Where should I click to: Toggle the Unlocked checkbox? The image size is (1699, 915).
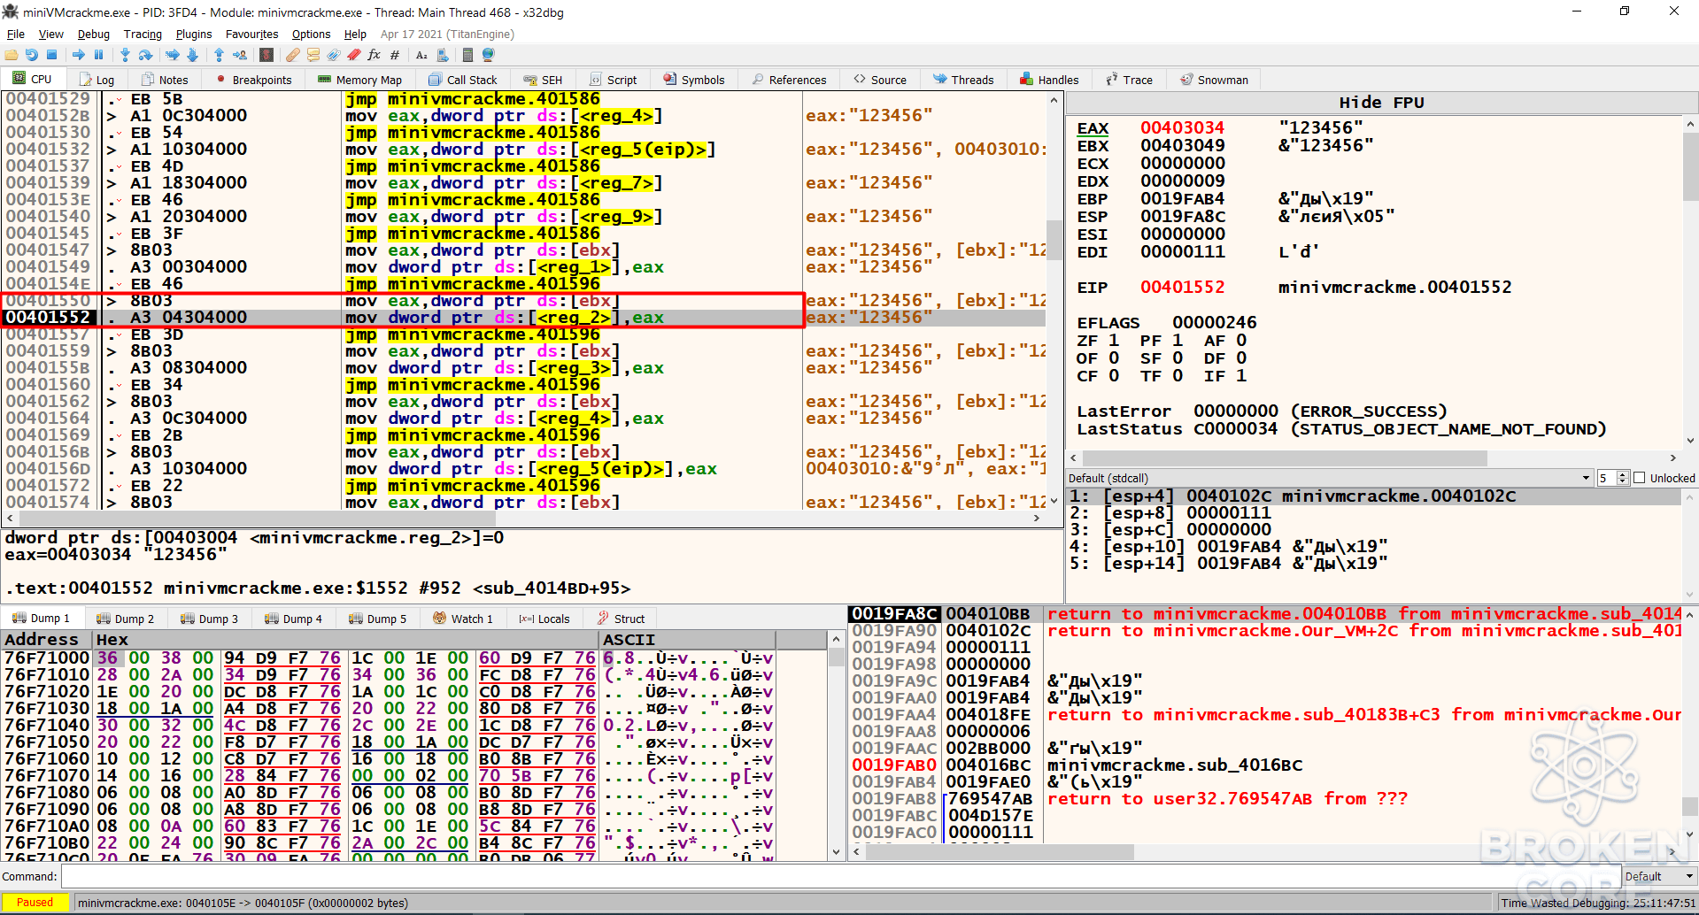[x=1639, y=478]
